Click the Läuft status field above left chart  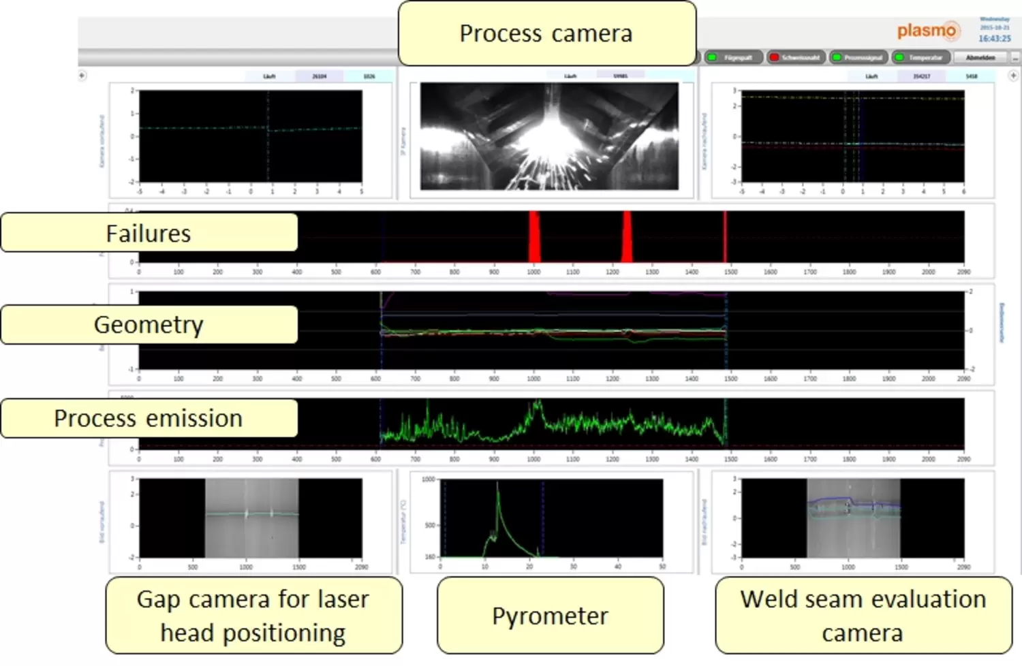coord(270,76)
